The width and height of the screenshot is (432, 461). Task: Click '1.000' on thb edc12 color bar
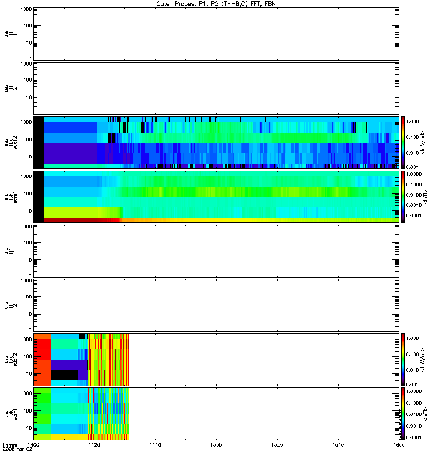412,122
